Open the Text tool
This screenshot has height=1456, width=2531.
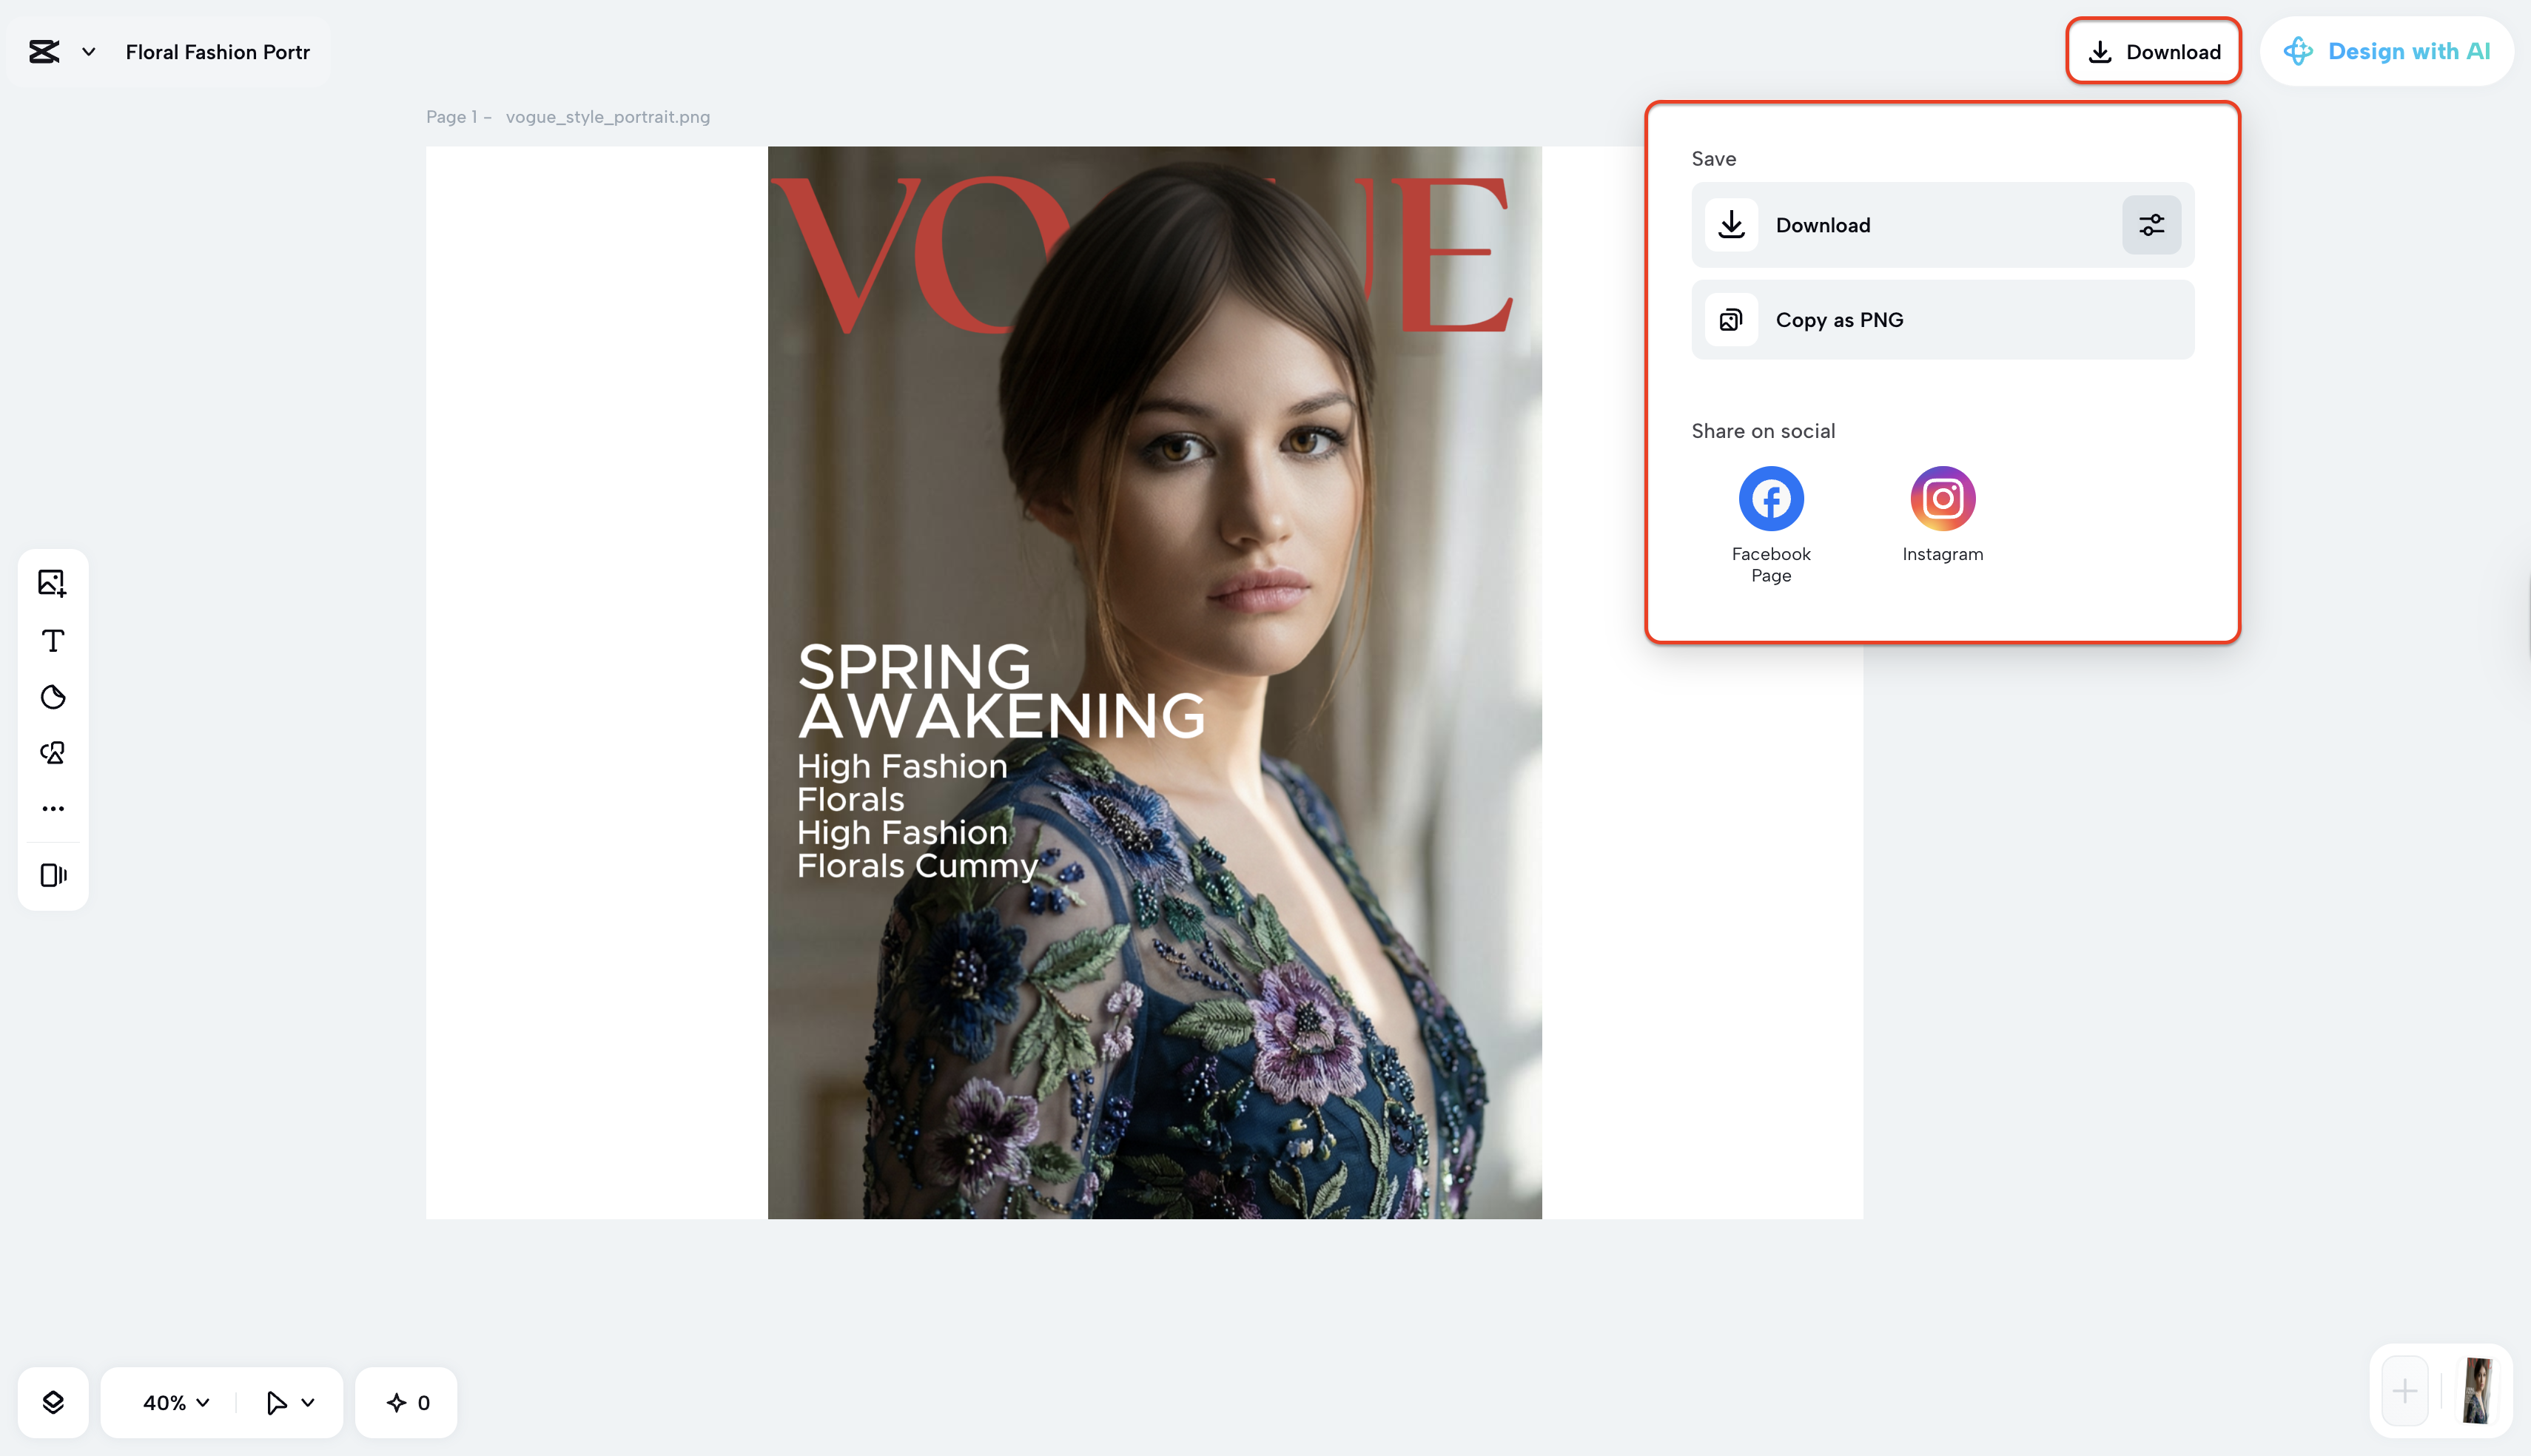point(52,641)
